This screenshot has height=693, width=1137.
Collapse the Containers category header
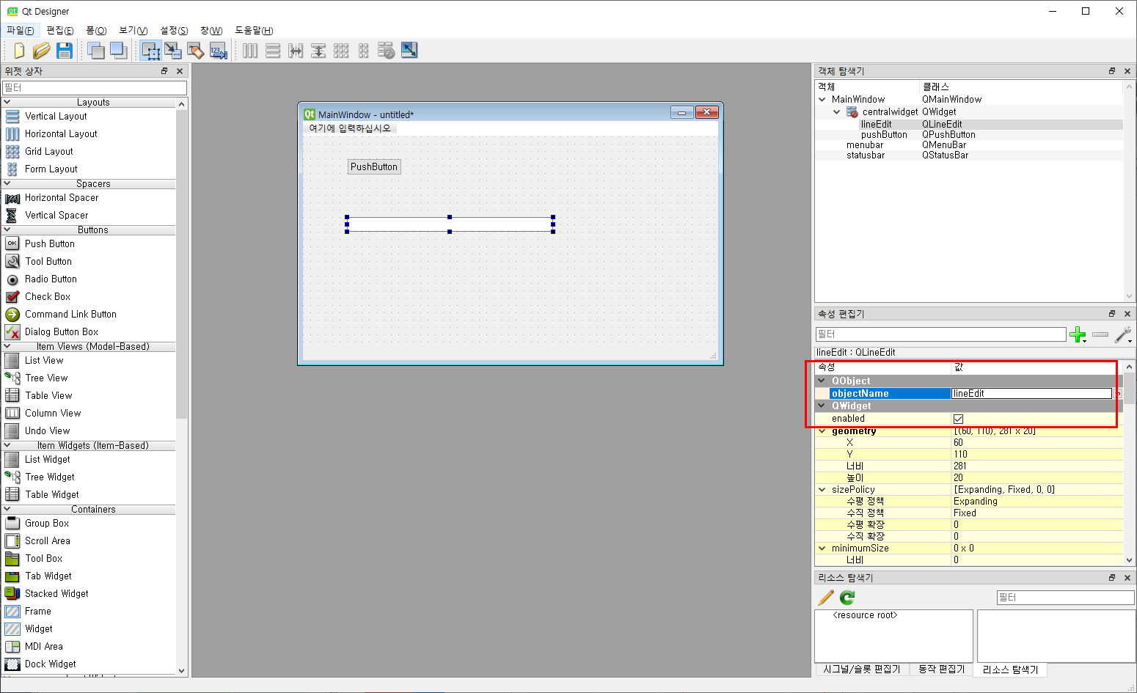[x=7, y=510]
